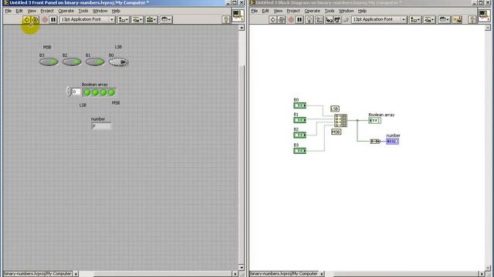This screenshot has height=277, width=494.
Task: Click Step Out debugging button
Action: [x=346, y=19]
